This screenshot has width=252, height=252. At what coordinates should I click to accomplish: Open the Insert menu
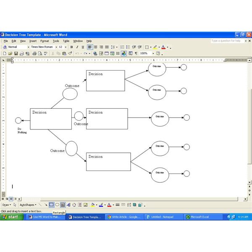(x=33, y=41)
